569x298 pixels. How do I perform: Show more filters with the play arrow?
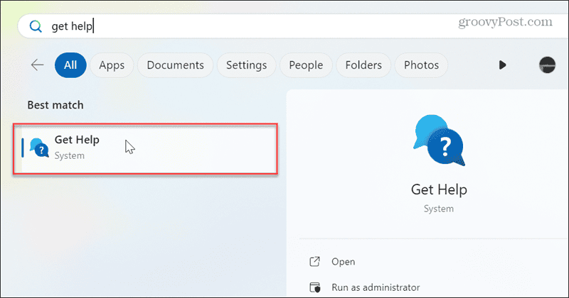(x=503, y=65)
